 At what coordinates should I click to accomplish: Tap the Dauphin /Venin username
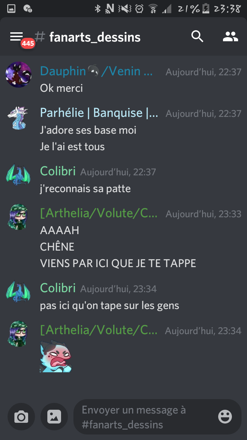(x=96, y=71)
